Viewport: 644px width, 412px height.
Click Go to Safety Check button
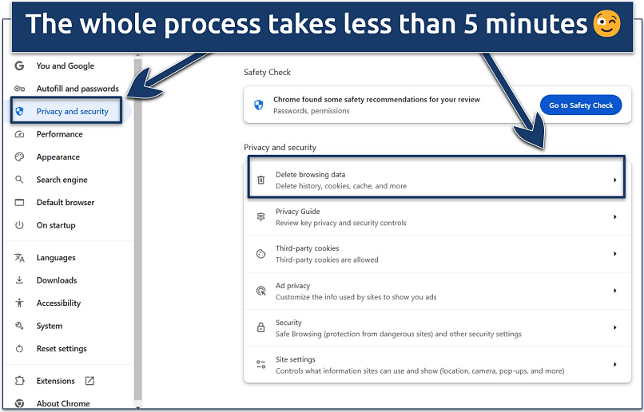581,105
